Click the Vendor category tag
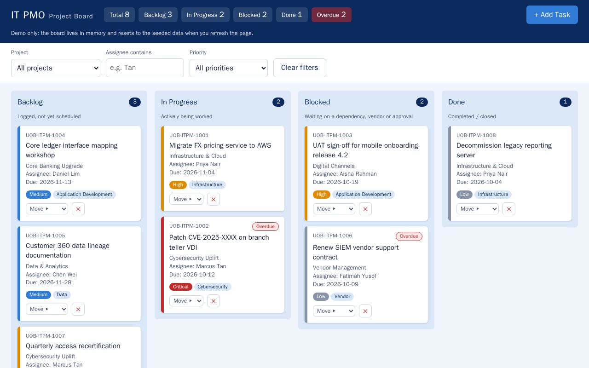 pos(342,297)
